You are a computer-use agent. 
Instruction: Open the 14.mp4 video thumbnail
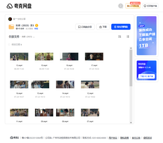pos(65,84)
